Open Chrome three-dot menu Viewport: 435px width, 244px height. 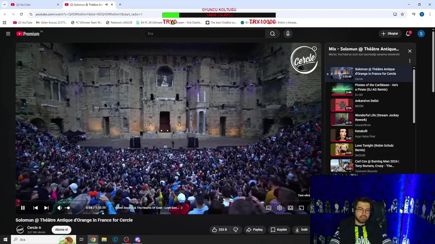[430, 14]
